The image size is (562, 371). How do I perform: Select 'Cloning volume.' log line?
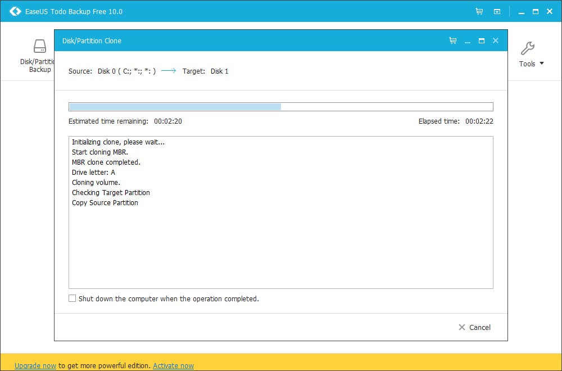tap(96, 182)
